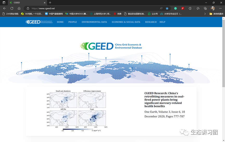Activate the Read Aloud icon
The height and width of the screenshot is (142, 225).
click(161, 8)
